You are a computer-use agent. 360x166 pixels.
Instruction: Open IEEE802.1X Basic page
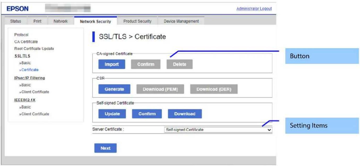[x=25, y=107]
